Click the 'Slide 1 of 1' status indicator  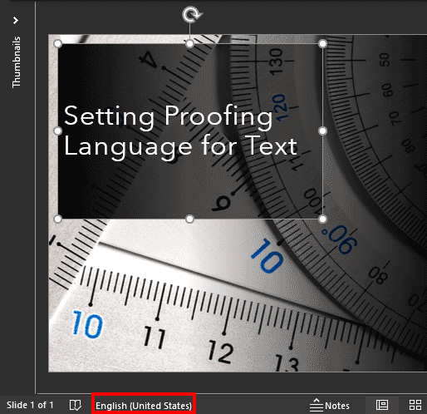click(x=30, y=405)
